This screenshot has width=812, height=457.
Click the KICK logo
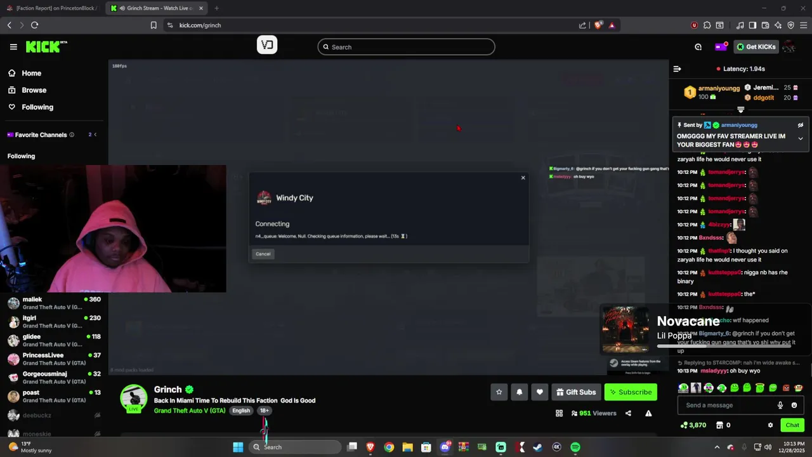pos(46,47)
